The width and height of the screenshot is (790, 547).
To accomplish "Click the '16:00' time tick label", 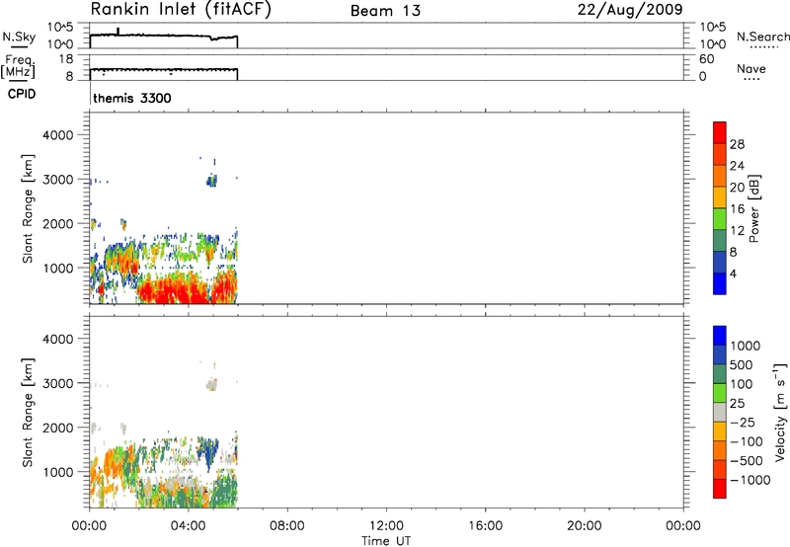I will [485, 526].
